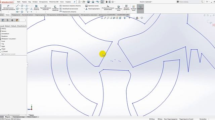Select the Line sketch tool
This screenshot has height=120, width=215.
coord(17,6)
